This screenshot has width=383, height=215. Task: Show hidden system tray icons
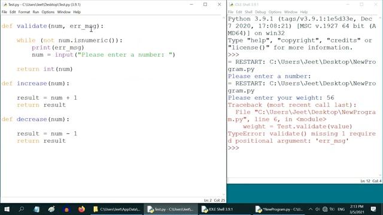[x=310, y=209]
